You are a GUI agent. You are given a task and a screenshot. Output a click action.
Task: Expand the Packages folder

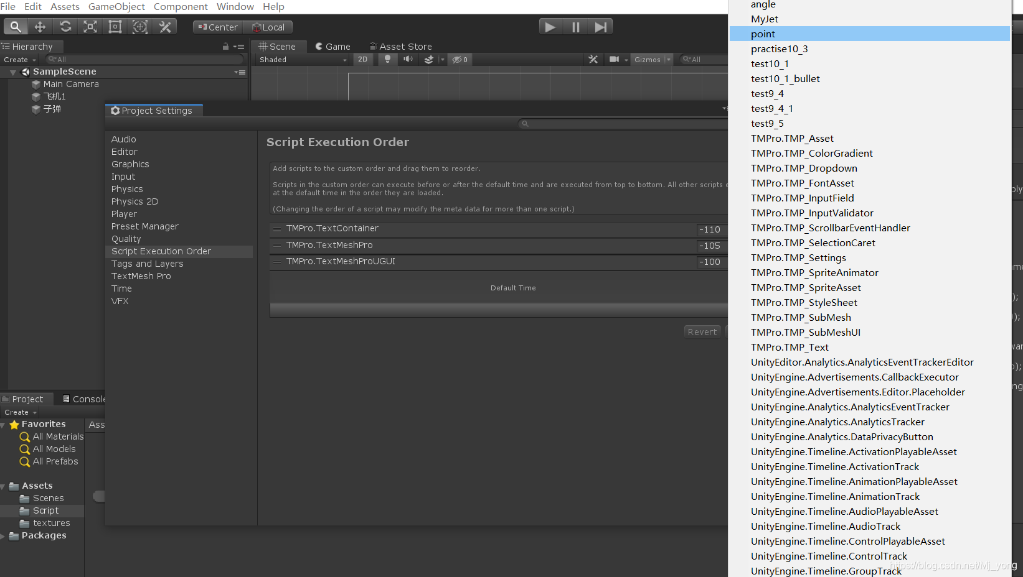(x=3, y=536)
